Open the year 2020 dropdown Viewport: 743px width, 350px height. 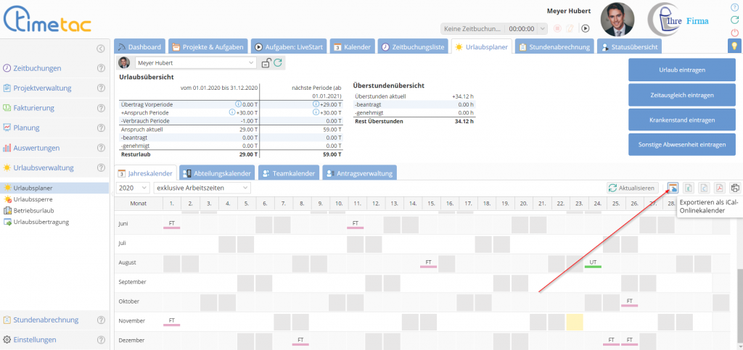(132, 188)
